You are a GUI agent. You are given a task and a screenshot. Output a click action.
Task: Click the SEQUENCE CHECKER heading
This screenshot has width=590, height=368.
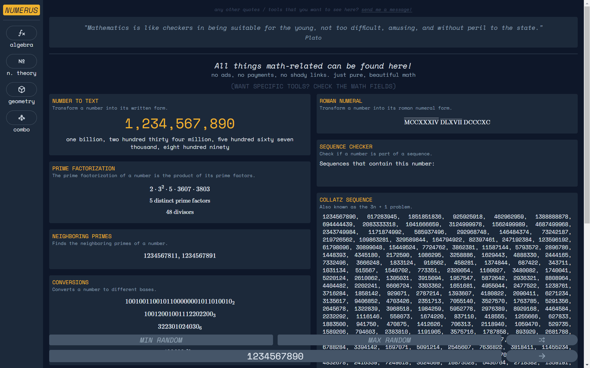346,147
